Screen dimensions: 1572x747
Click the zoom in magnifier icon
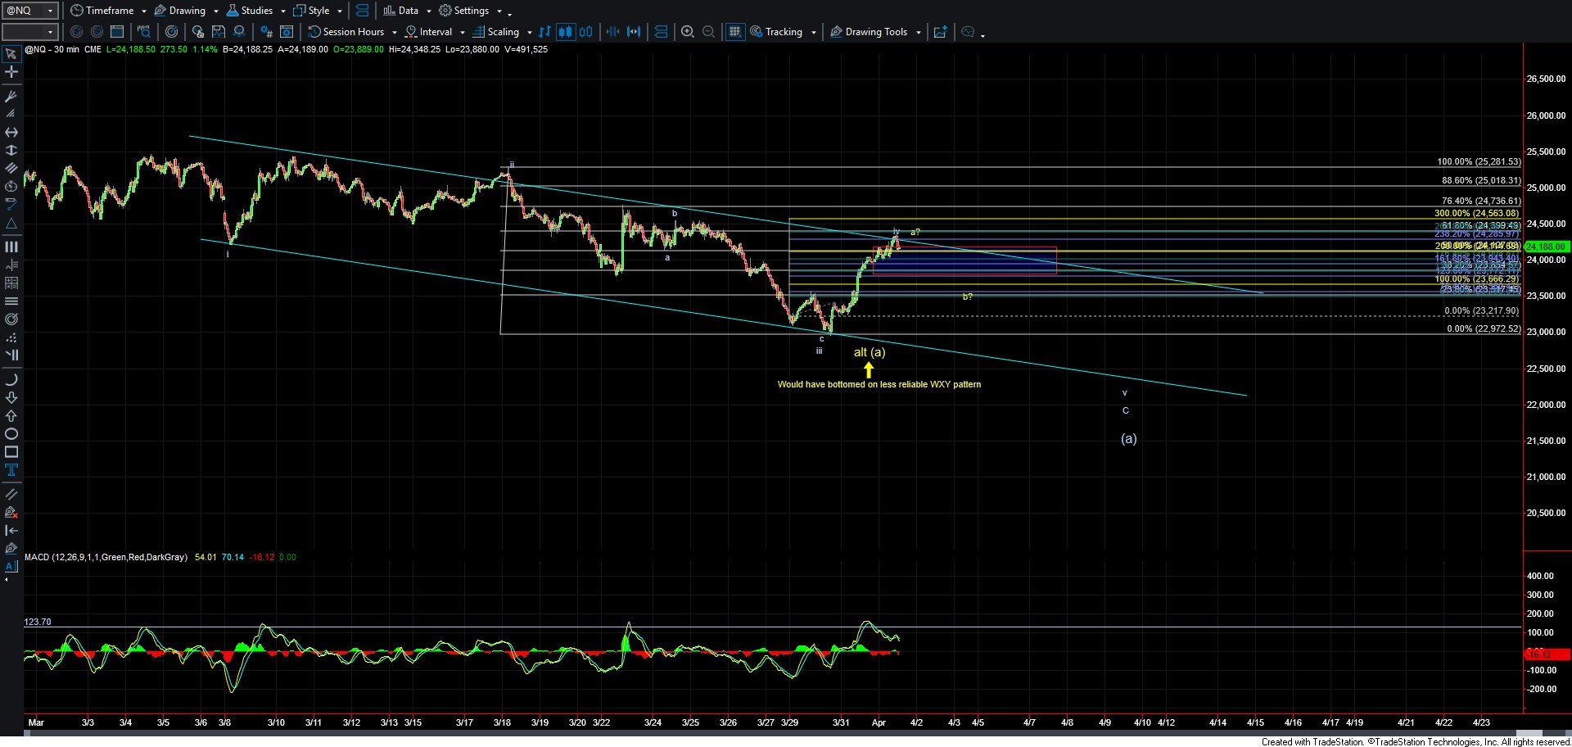(x=688, y=32)
